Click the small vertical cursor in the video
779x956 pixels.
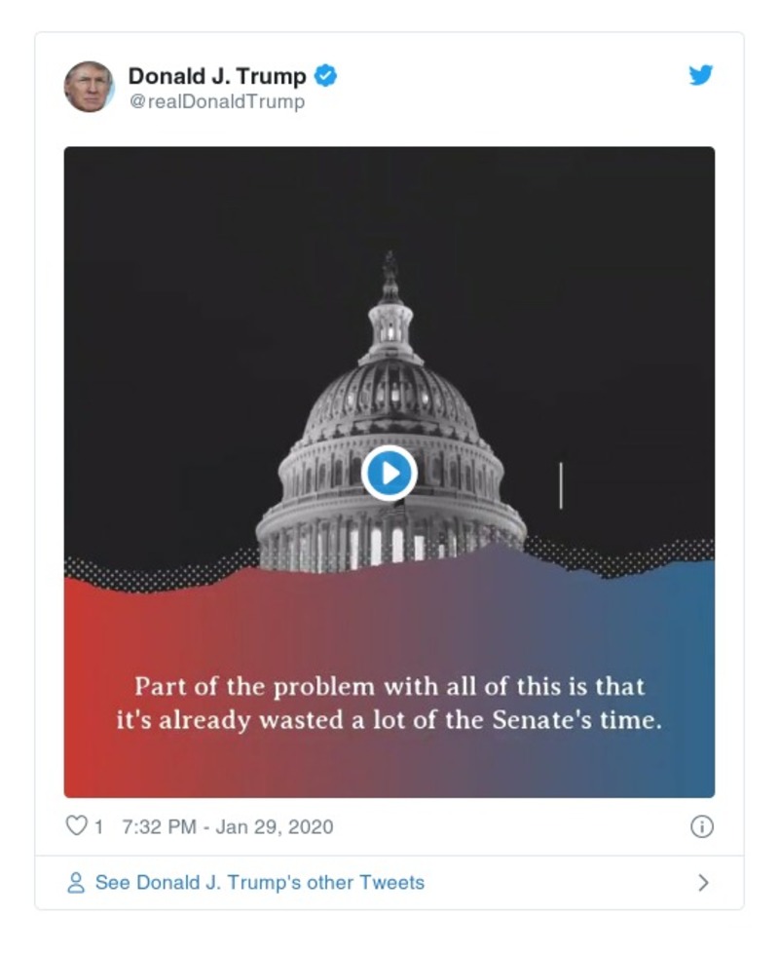pyautogui.click(x=560, y=485)
